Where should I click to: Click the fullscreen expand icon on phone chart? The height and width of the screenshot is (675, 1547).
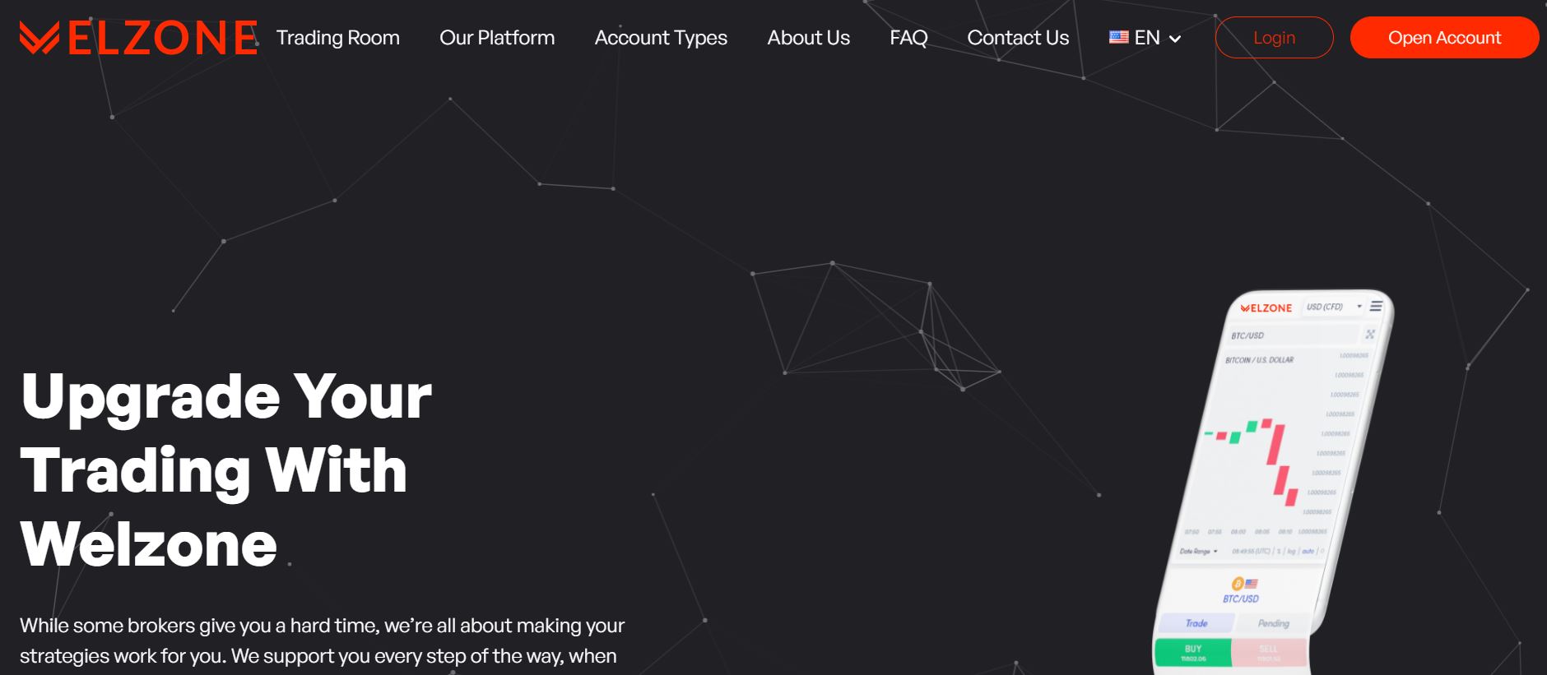(1369, 334)
